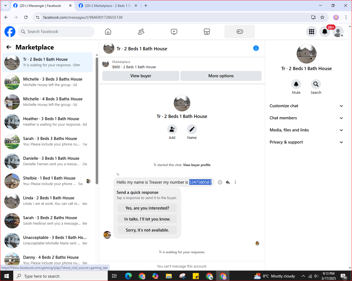Expand the Customize chat section

(x=306, y=106)
